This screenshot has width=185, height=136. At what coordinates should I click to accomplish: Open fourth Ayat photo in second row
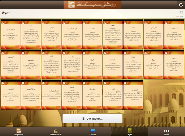(x=72, y=64)
